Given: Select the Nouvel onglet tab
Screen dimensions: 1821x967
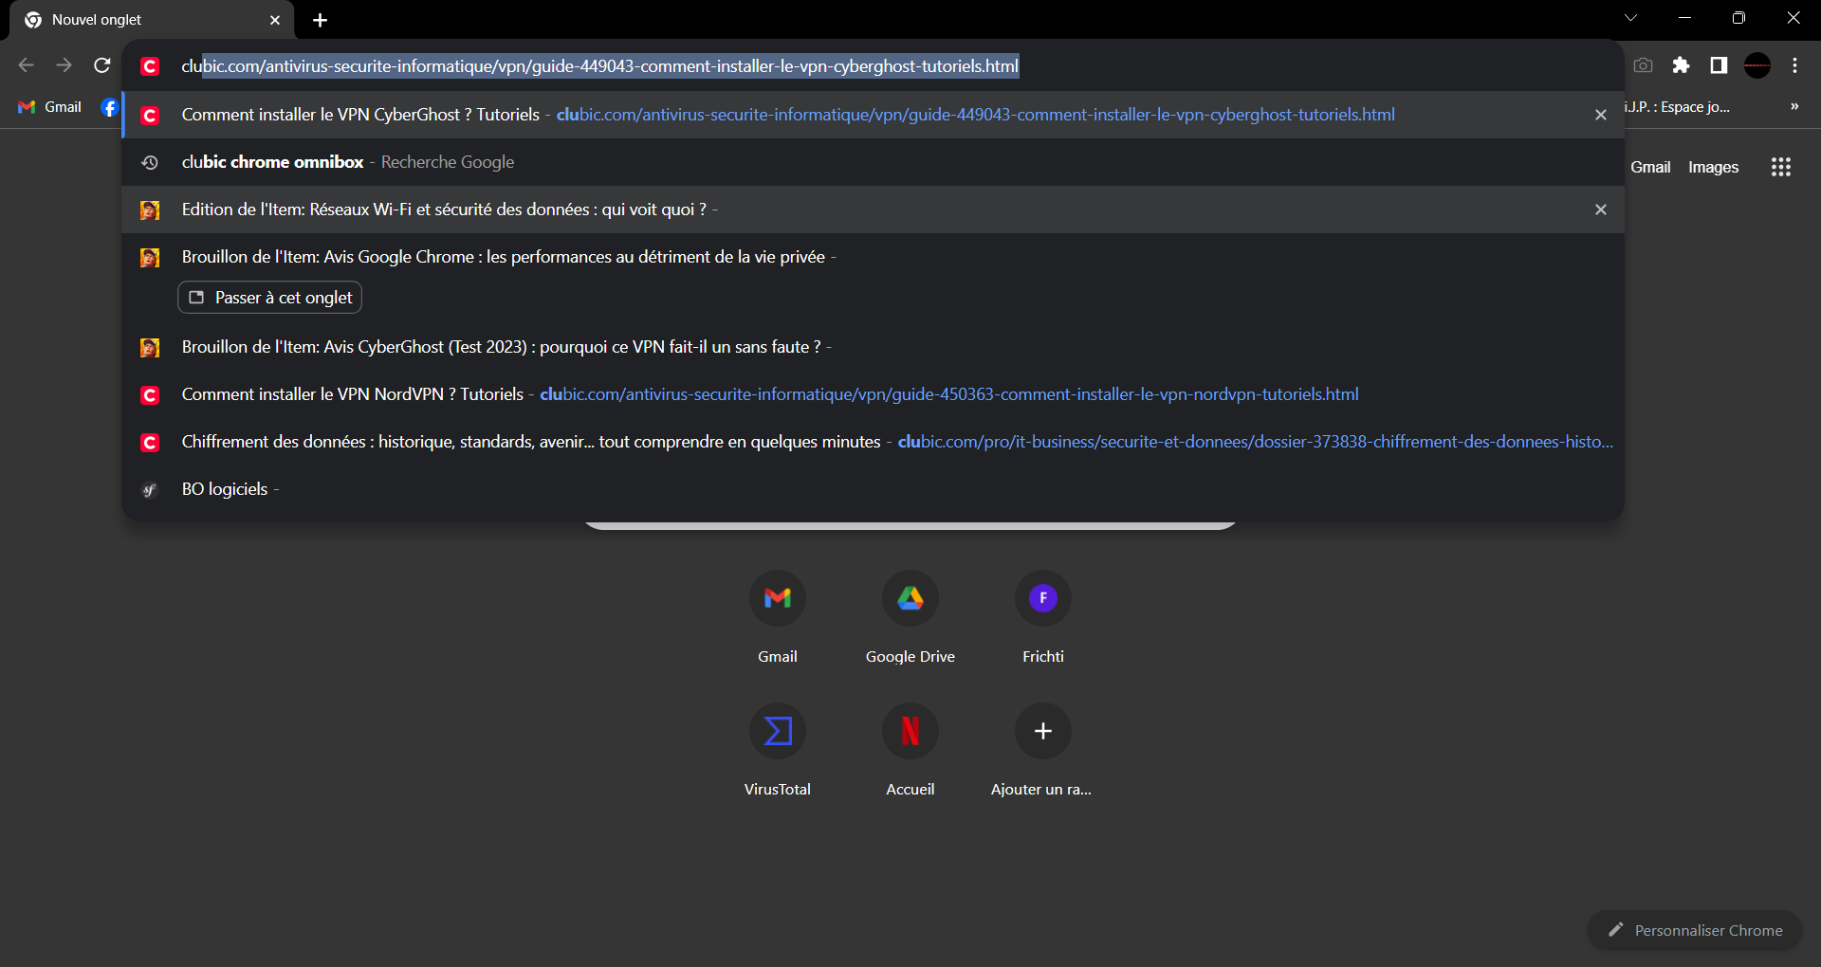Looking at the screenshot, I should click(152, 20).
